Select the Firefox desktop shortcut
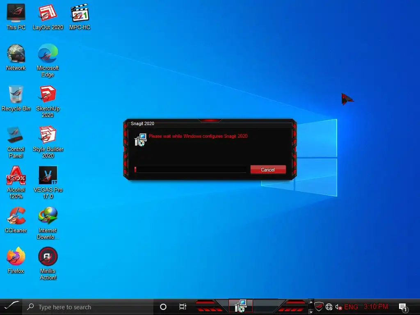Screen dimensions: 420x315 [x=16, y=260]
